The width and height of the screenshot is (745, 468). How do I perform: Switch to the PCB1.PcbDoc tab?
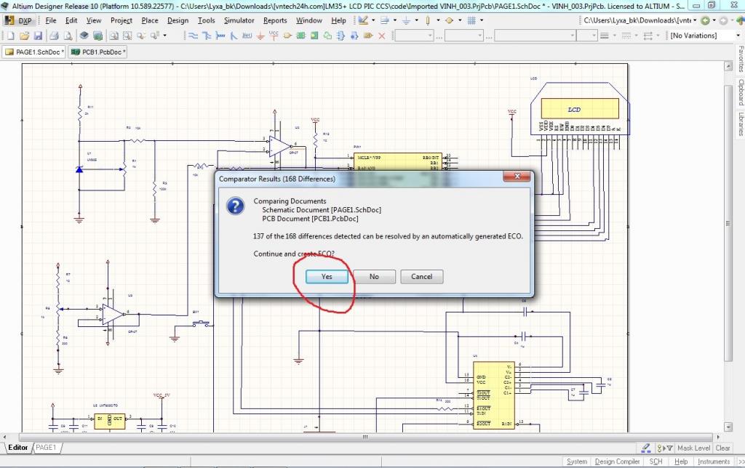coord(98,52)
